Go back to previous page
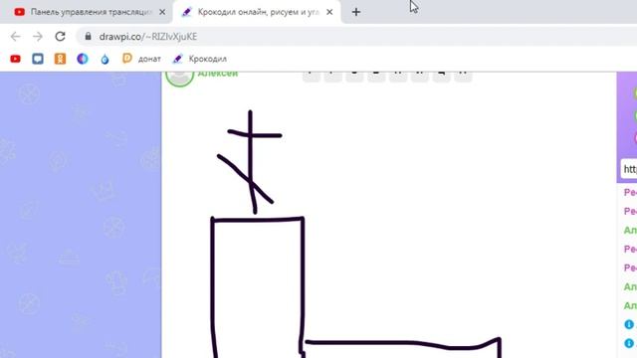Screen dimensions: 637x358 point(16,37)
